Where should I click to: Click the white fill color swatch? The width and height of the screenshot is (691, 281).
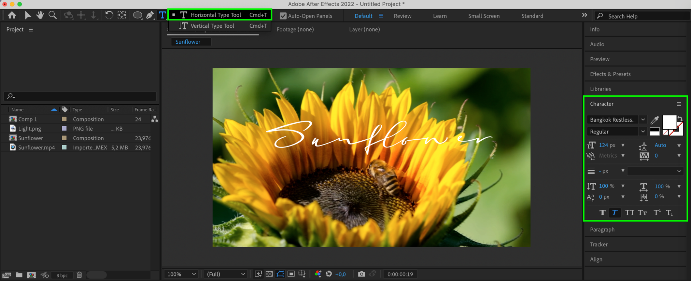pyautogui.click(x=669, y=122)
